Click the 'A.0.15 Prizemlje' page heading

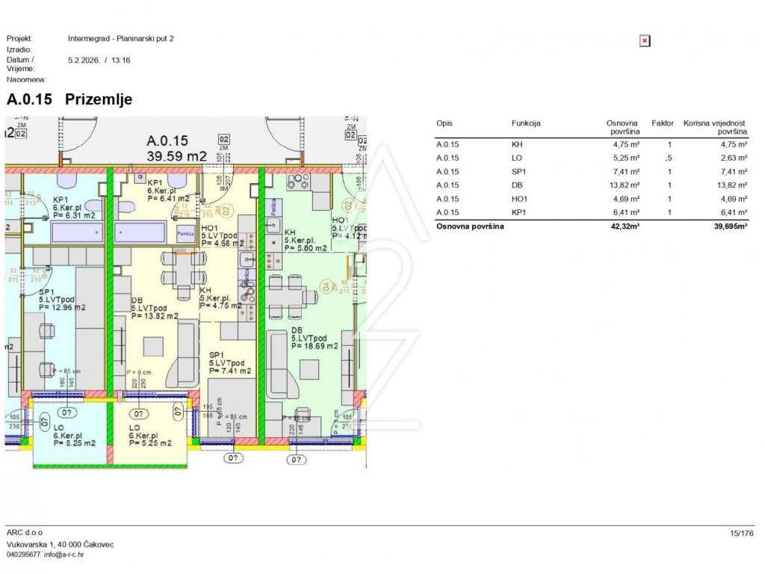[x=69, y=99]
